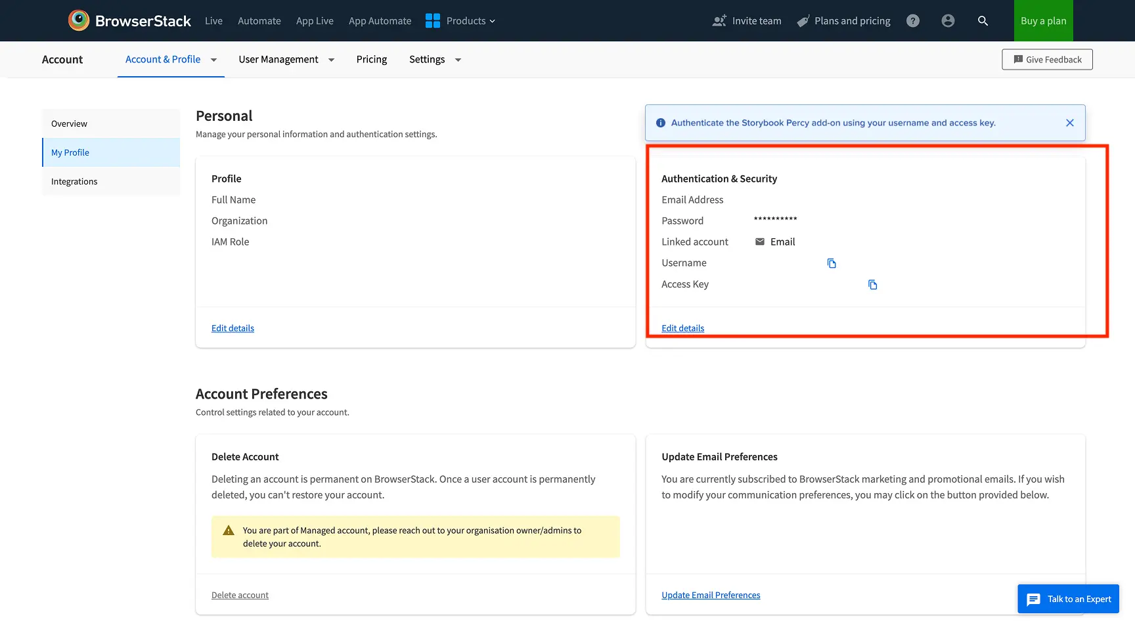
Task: Open the Talk to an Expert chat icon
Action: [1033, 599]
